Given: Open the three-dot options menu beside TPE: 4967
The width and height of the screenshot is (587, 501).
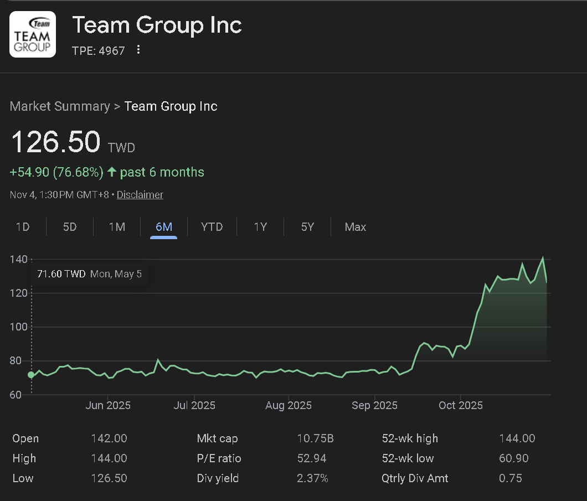Looking at the screenshot, I should tap(138, 50).
